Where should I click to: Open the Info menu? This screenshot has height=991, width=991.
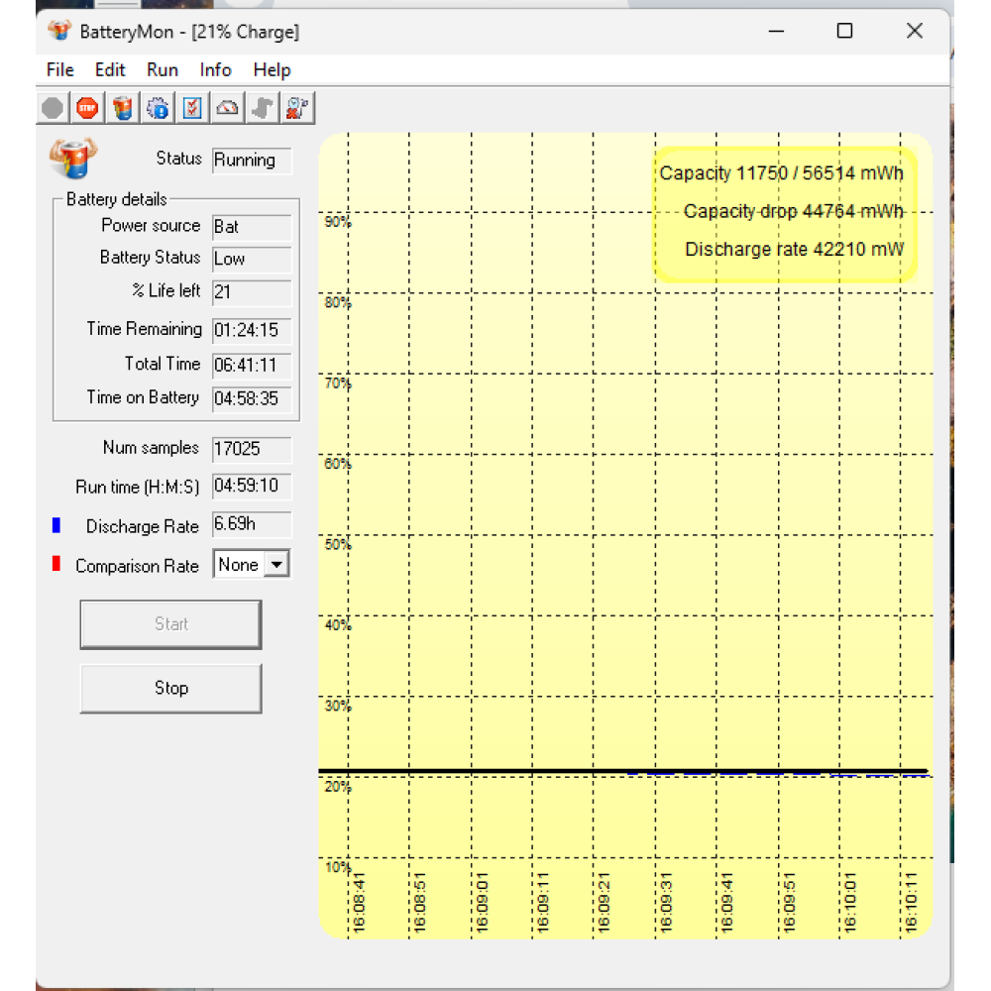[x=215, y=69]
